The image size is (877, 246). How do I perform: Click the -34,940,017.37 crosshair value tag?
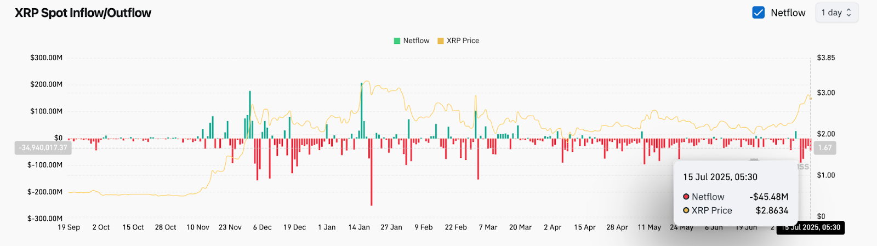pos(43,148)
